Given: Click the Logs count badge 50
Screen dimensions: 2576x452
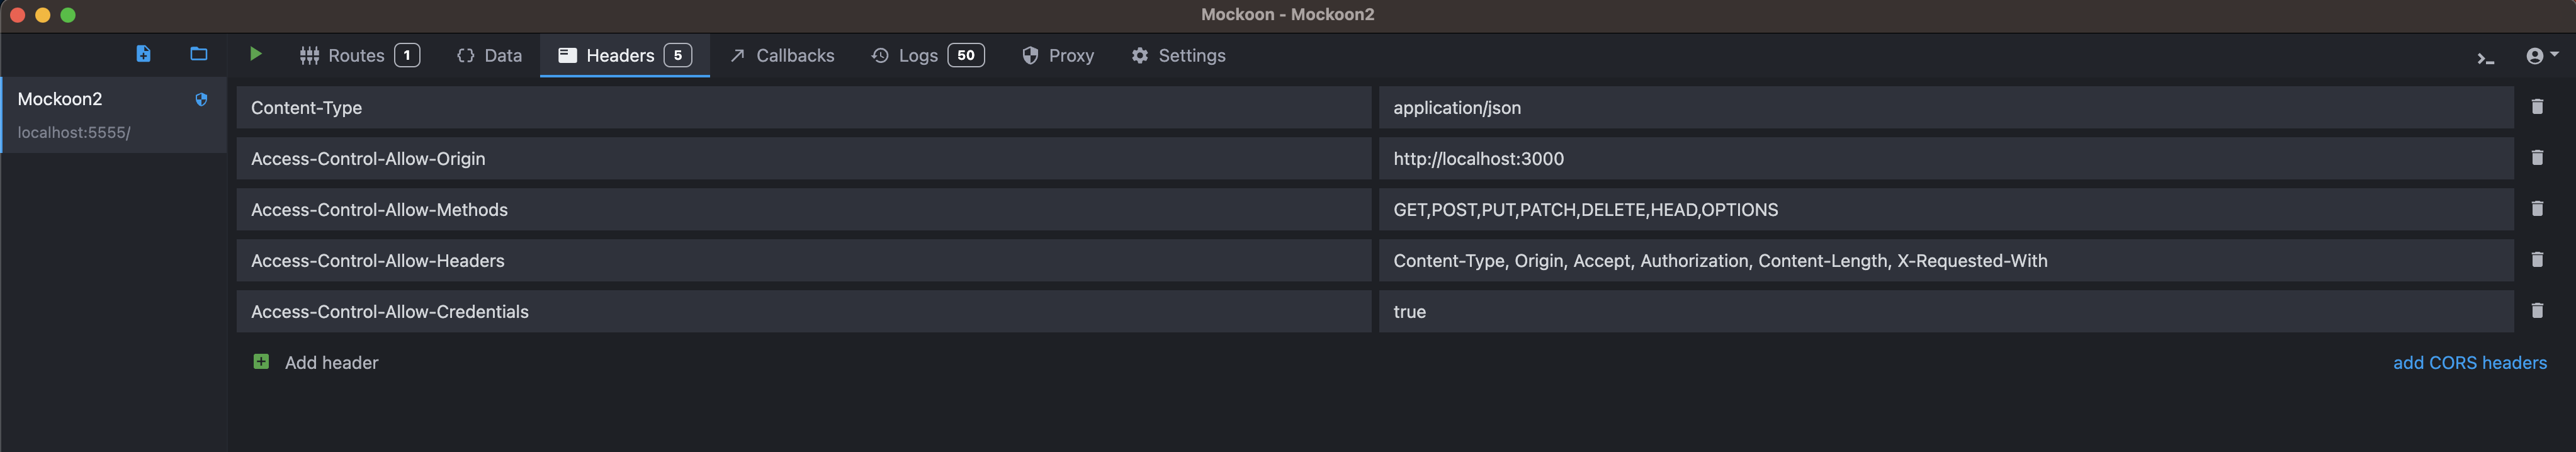Looking at the screenshot, I should click(x=966, y=55).
